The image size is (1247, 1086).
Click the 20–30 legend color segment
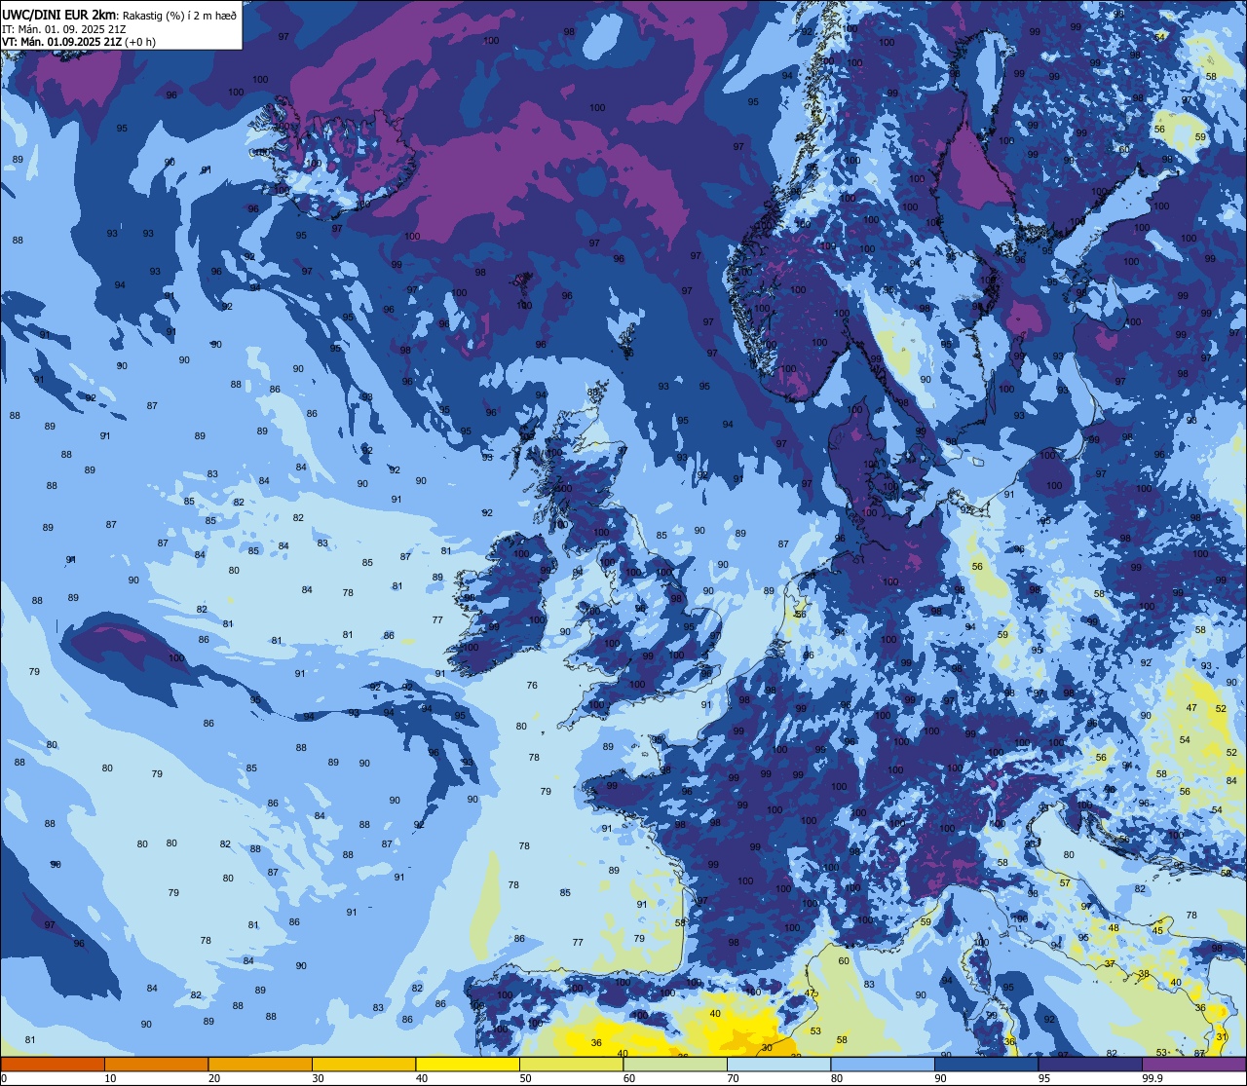tap(260, 1065)
